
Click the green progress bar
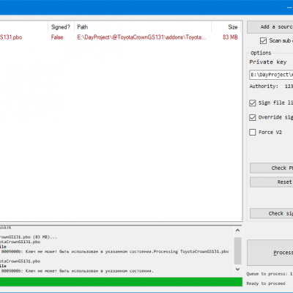coord(121,282)
